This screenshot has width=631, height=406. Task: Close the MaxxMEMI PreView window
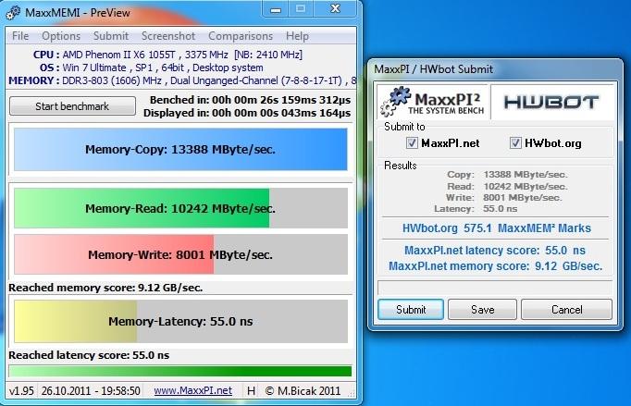pyautogui.click(x=335, y=9)
